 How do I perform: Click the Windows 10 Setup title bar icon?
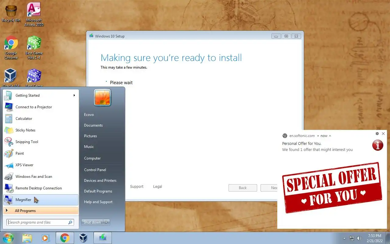pos(91,36)
